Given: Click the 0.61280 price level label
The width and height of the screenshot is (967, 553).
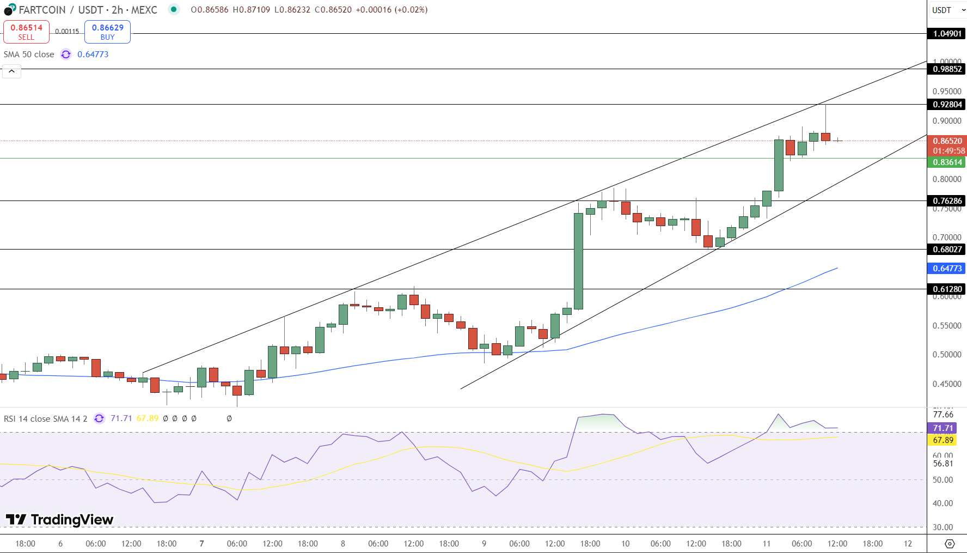Looking at the screenshot, I should (947, 289).
